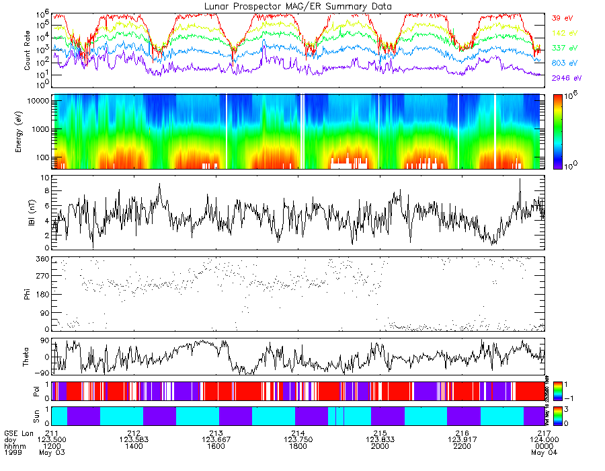This screenshot has height=471, width=605.
Task: Click the '|B| (nT)' y-axis label
Action: pyautogui.click(x=32, y=213)
